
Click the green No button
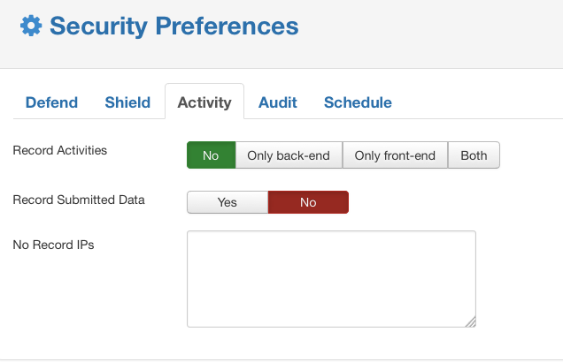pyautogui.click(x=211, y=155)
